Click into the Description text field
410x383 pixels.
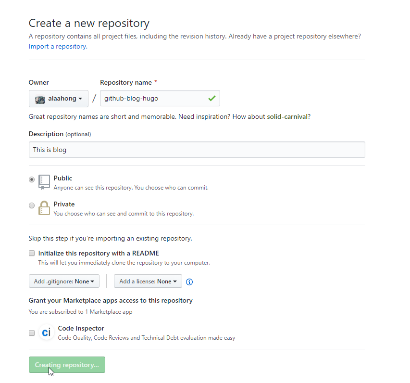click(x=197, y=150)
